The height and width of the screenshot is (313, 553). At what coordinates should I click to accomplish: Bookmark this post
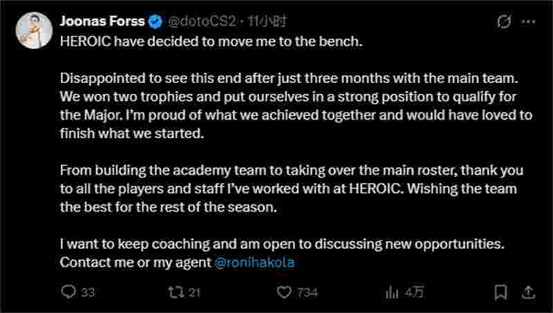pos(500,292)
